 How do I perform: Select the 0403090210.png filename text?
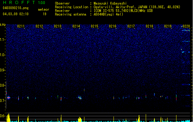(x=16, y=8)
